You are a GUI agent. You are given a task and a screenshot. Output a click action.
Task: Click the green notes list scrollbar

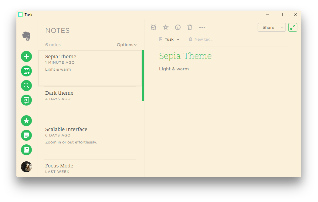tap(143, 75)
